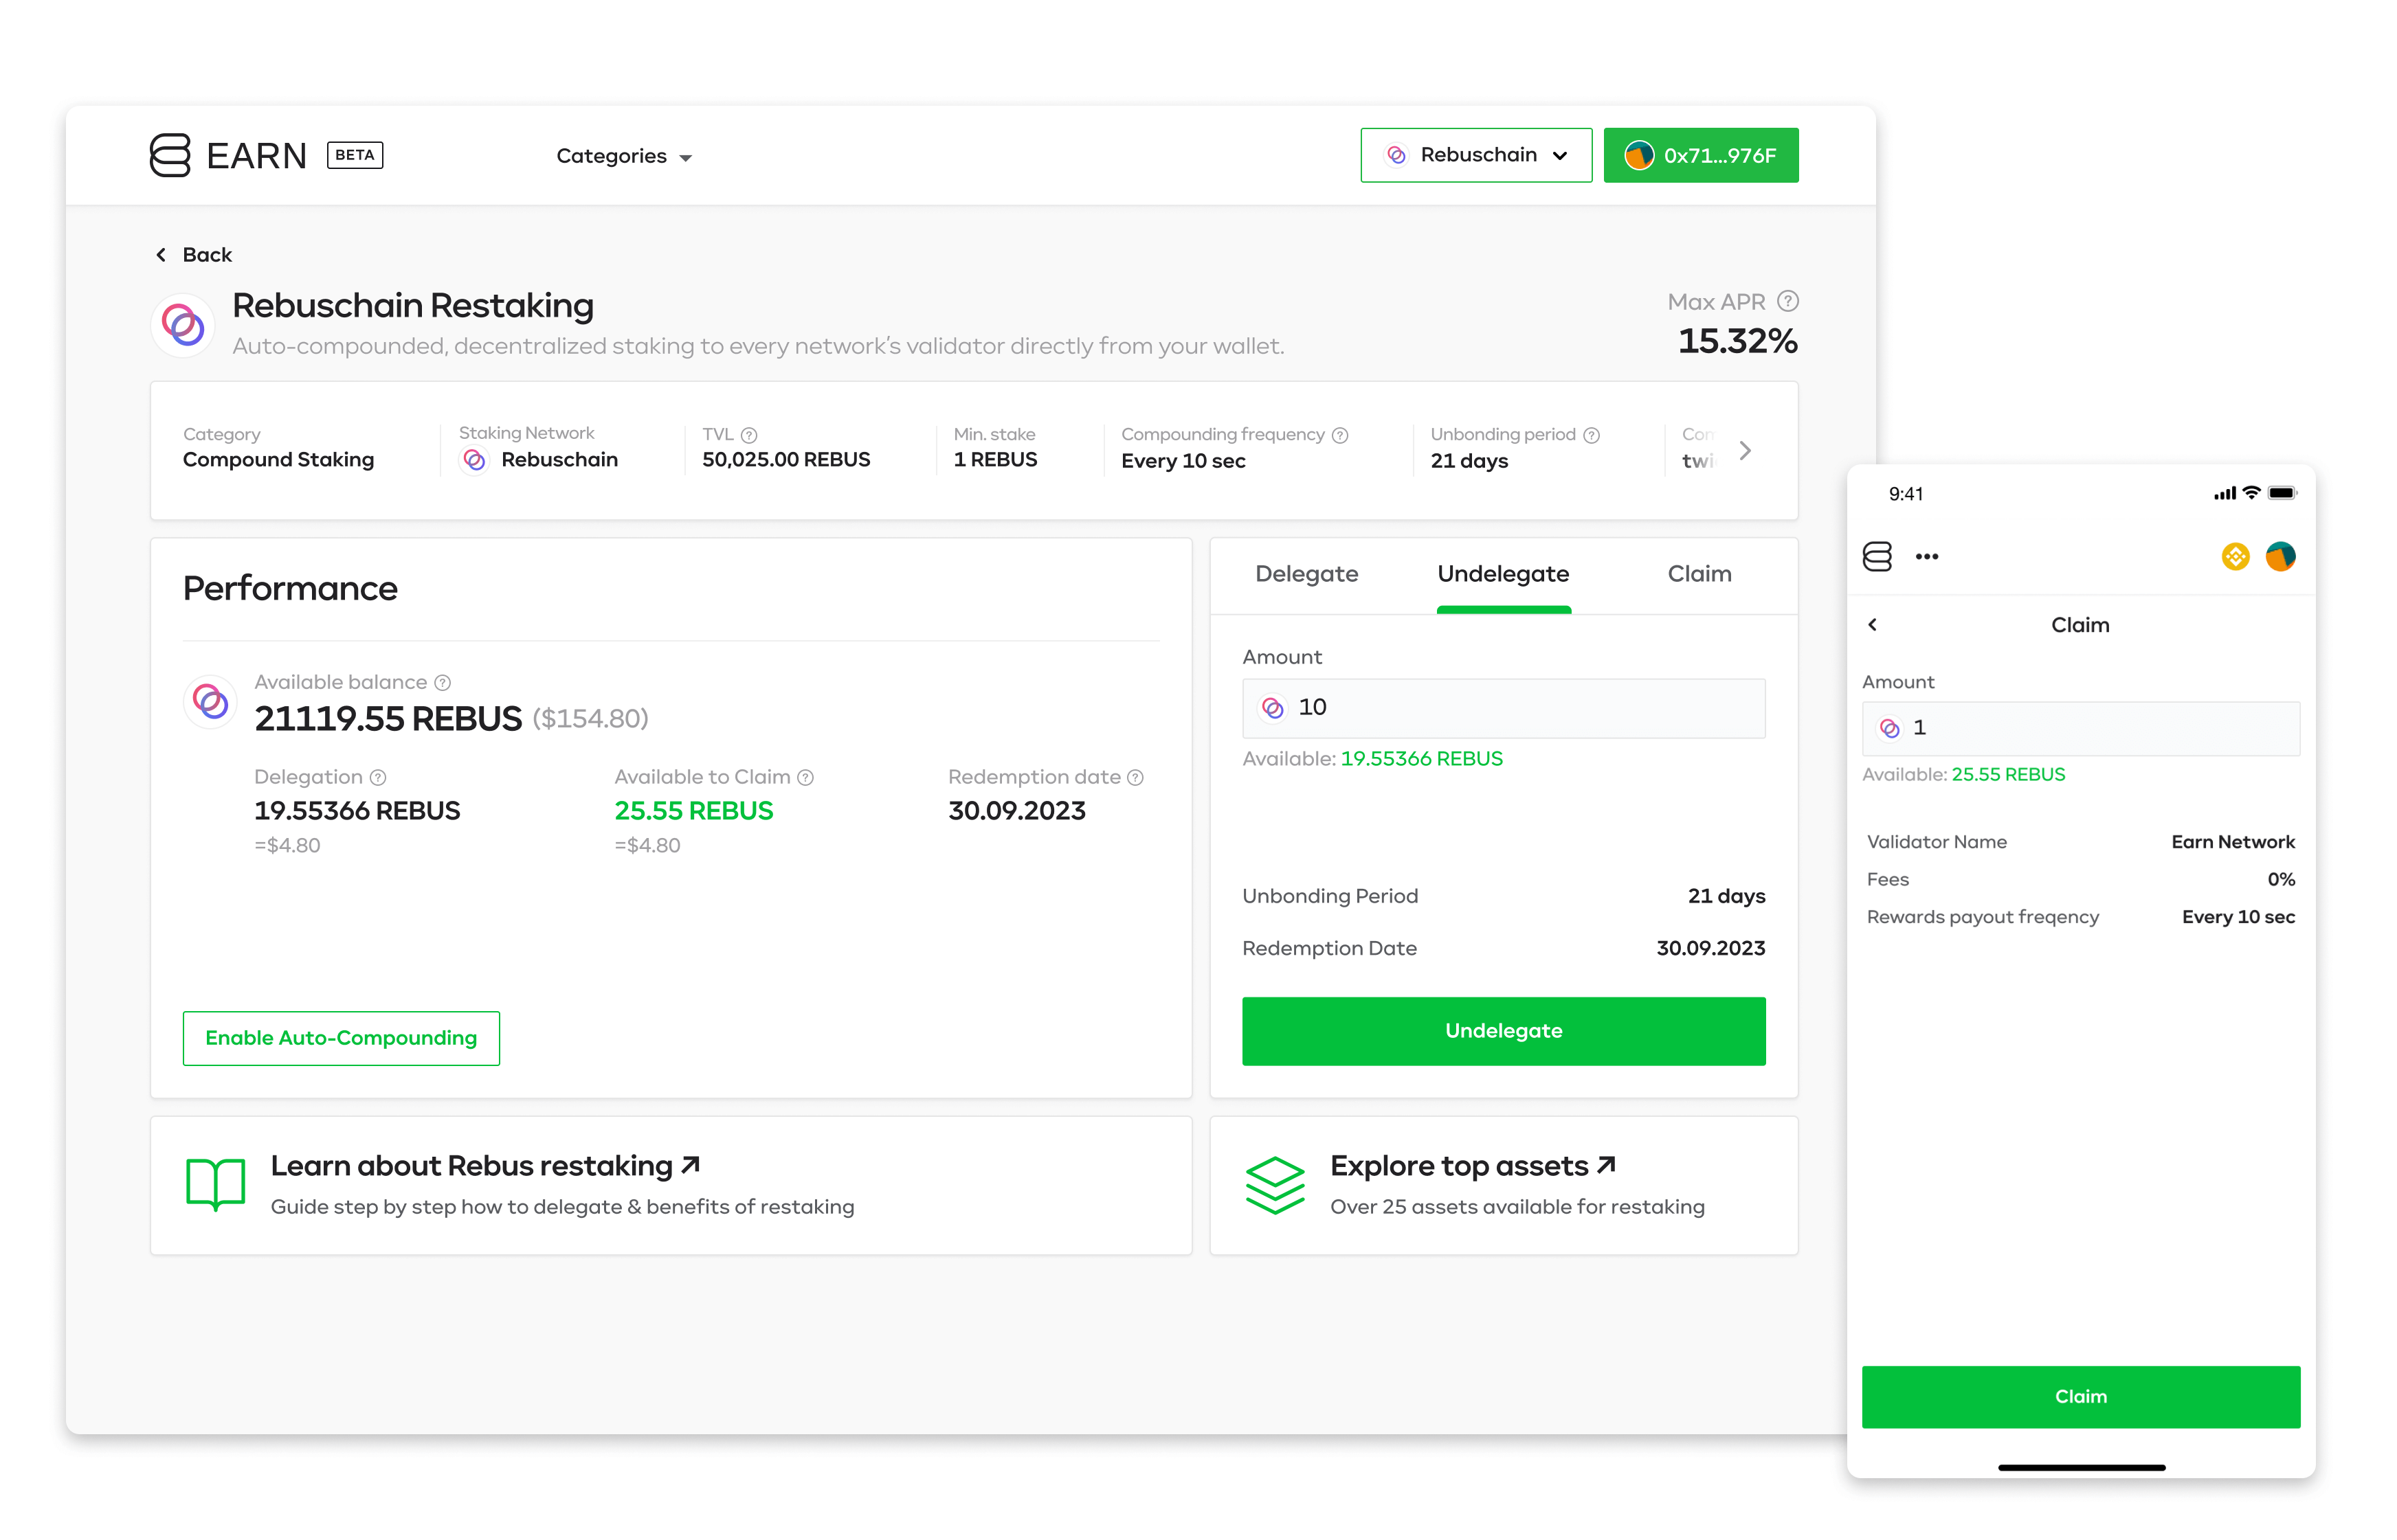Image resolution: width=2397 pixels, height=1540 pixels.
Task: Open Learn about Rebus restaking link
Action: 484,1166
